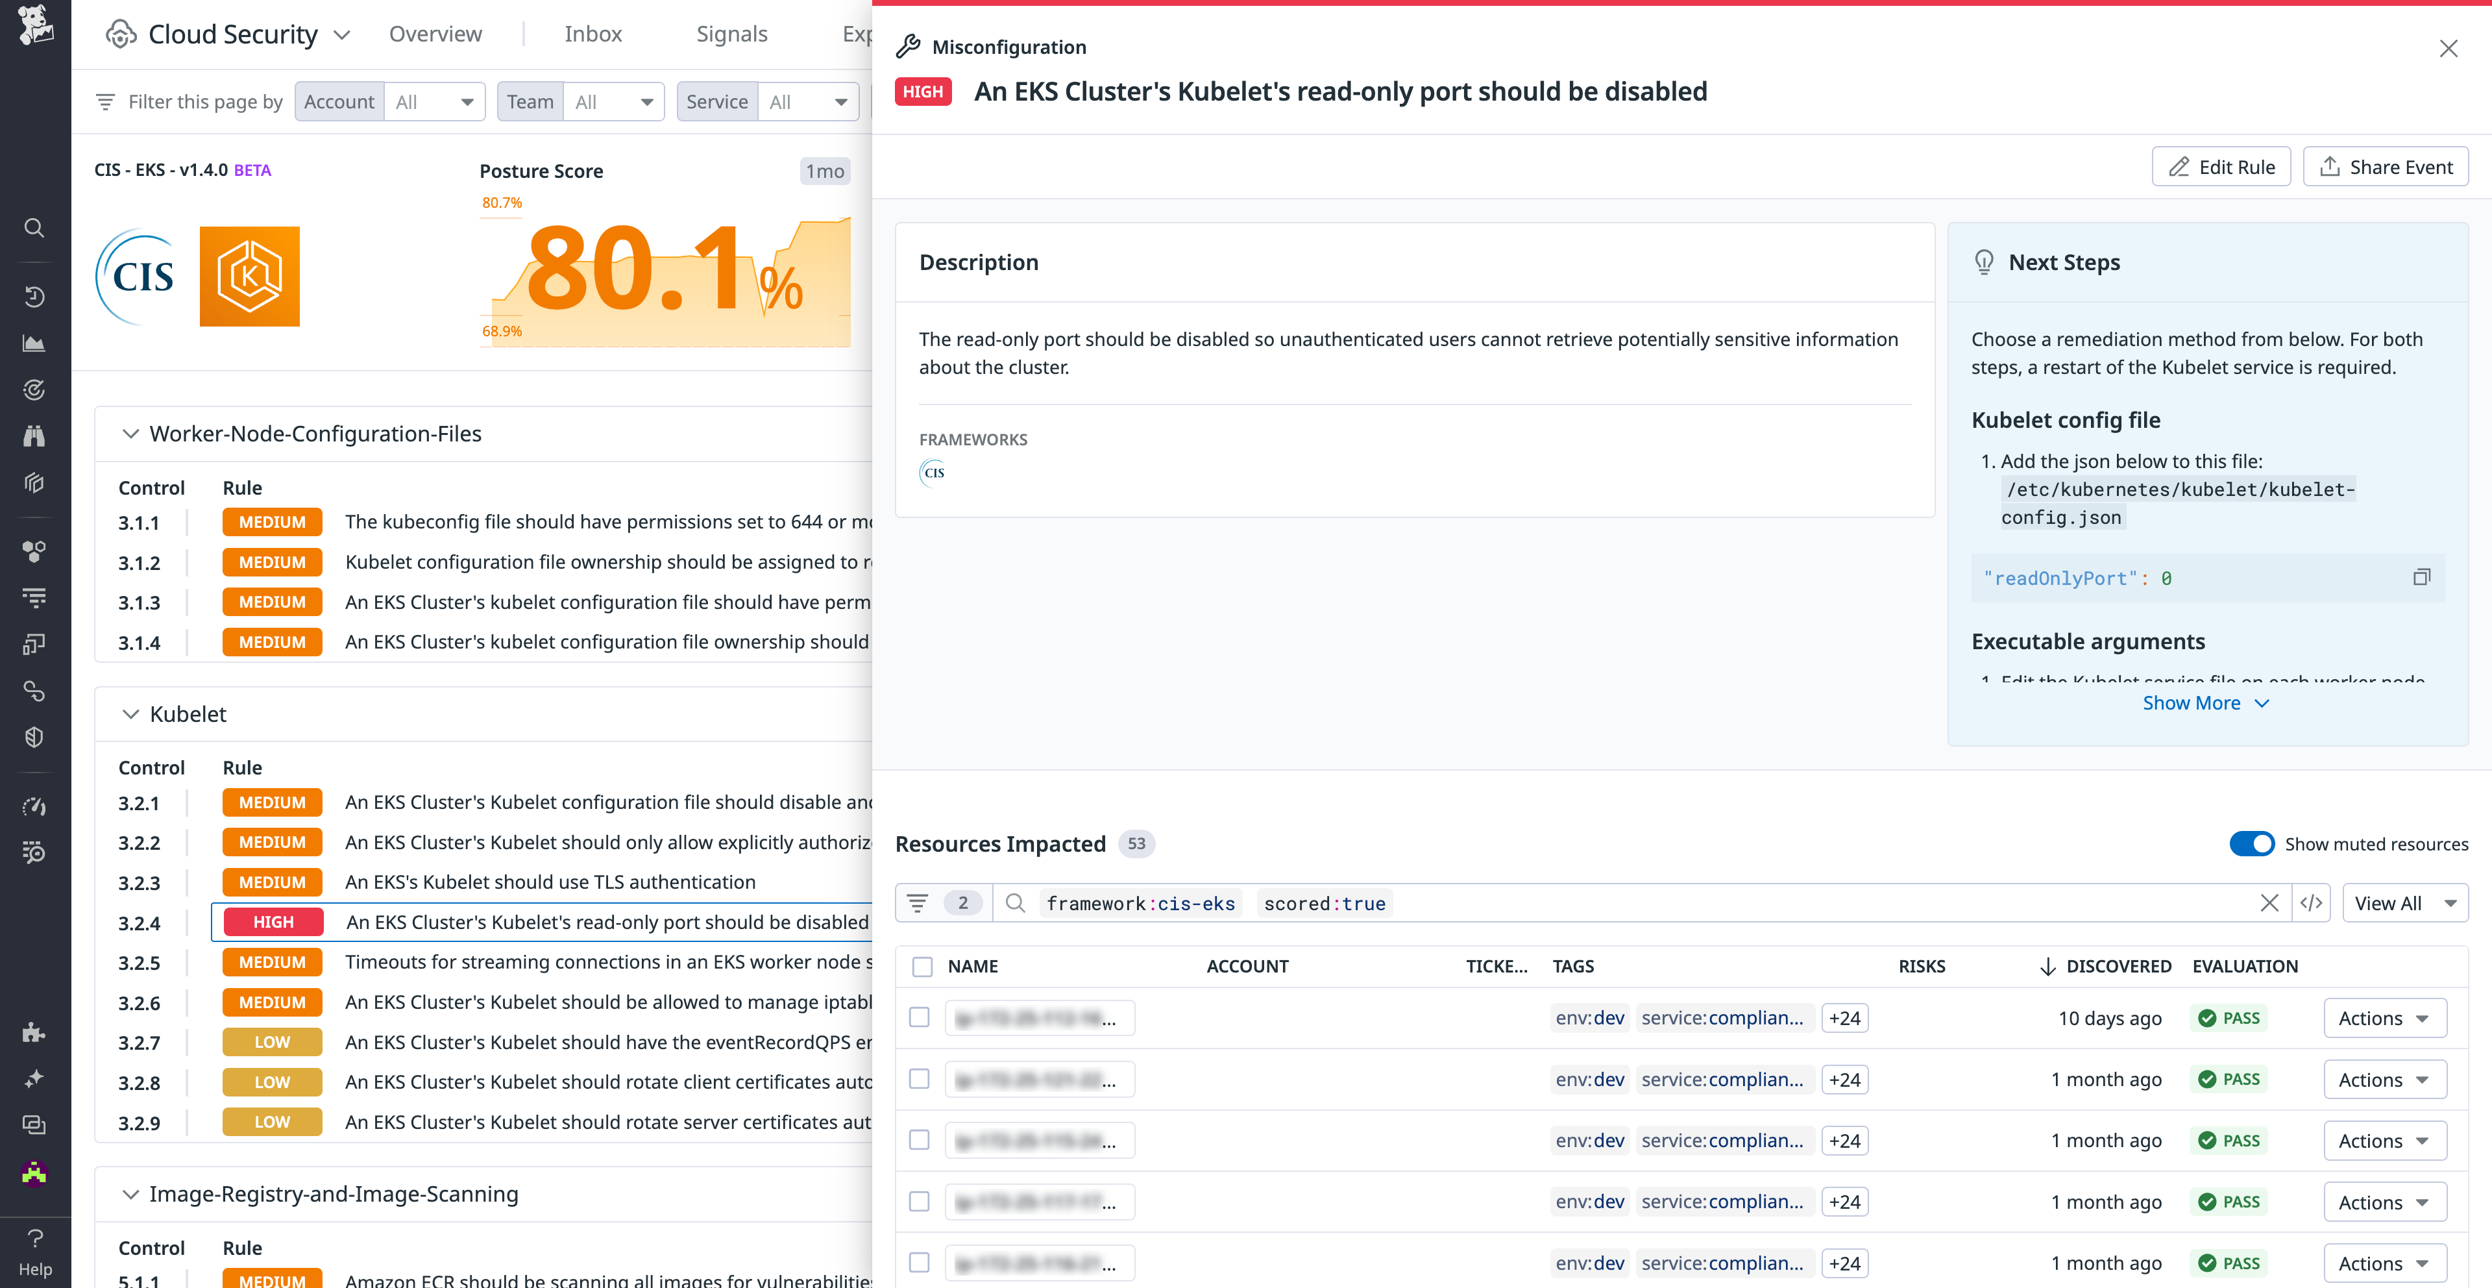The height and width of the screenshot is (1288, 2492).
Task: Clear the framework:cis-eks search query
Action: (2271, 903)
